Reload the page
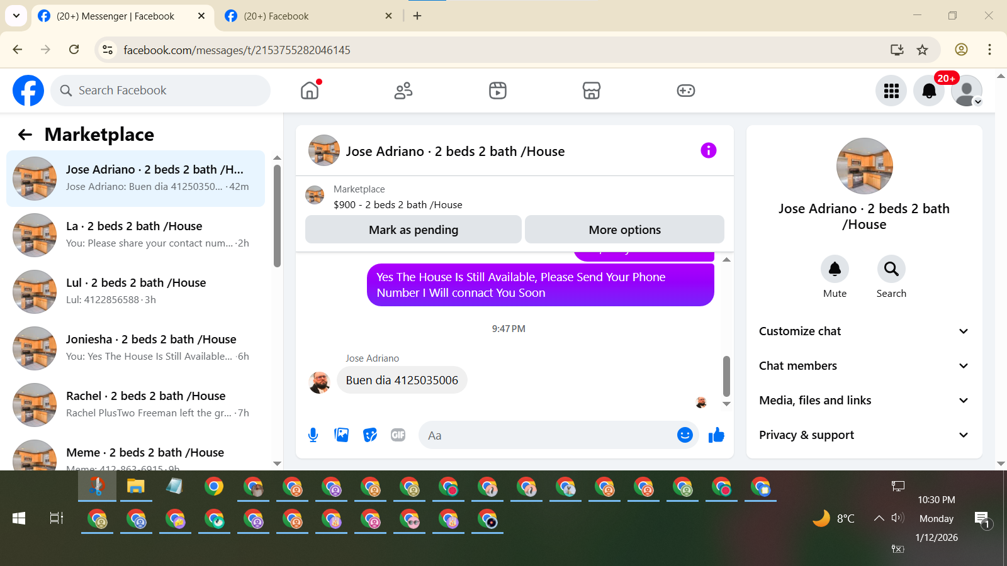The width and height of the screenshot is (1007, 566). click(74, 49)
